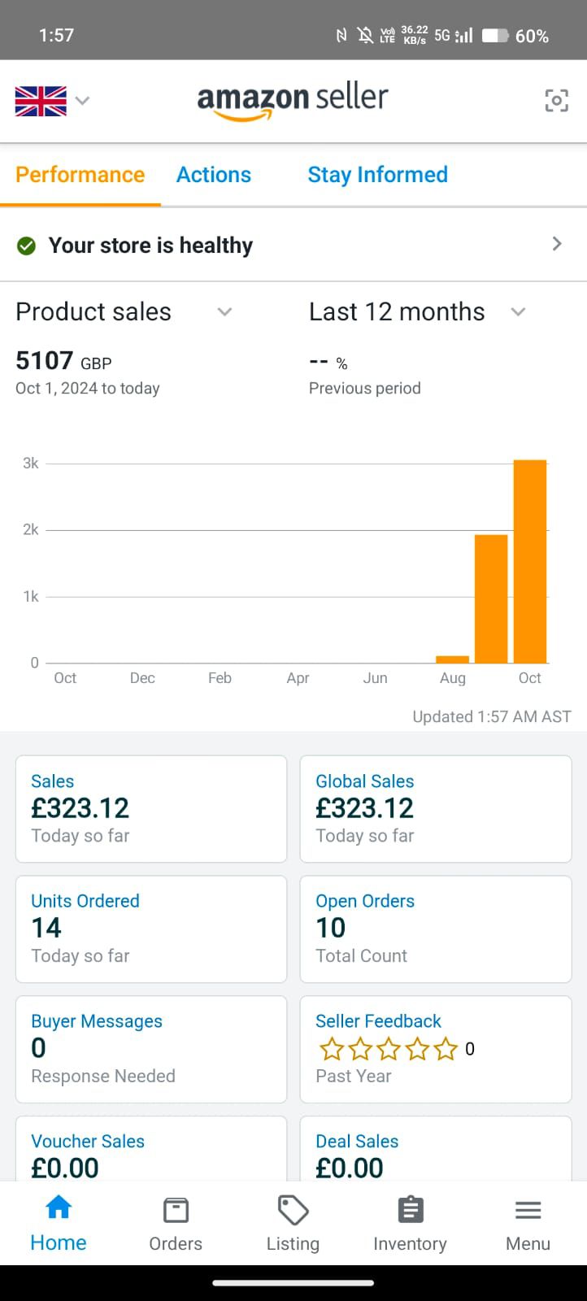View Buyer Messages response needed
The width and height of the screenshot is (587, 1301).
pos(151,1048)
